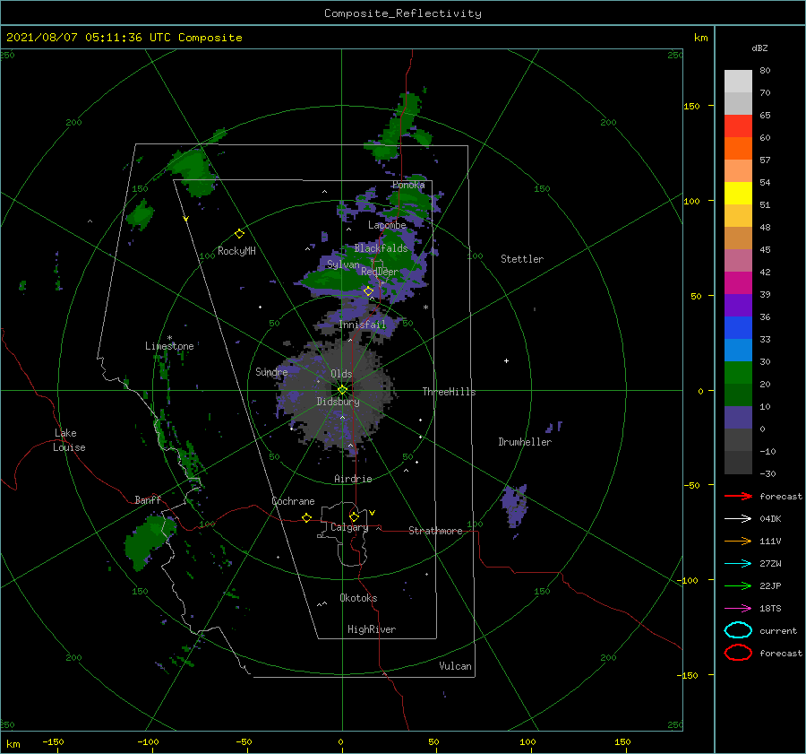Screen dimensions: 806x754
Task: Click the red forecast arrow legend icon
Action: (738, 496)
